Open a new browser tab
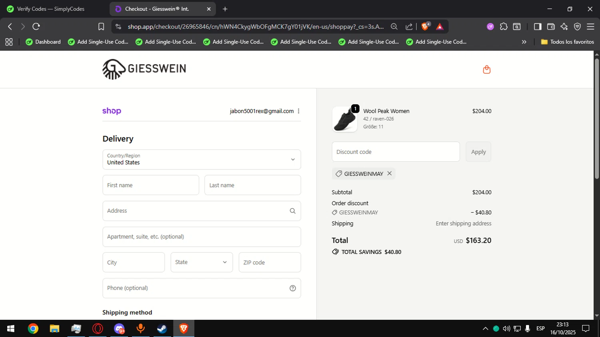The image size is (600, 337). (225, 9)
